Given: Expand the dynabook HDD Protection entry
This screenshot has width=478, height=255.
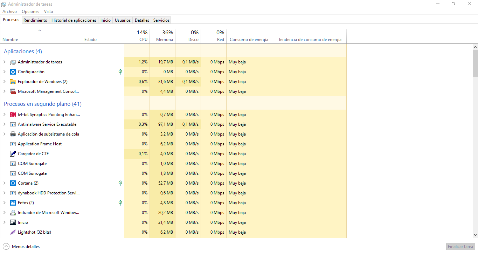Looking at the screenshot, I should (5, 193).
